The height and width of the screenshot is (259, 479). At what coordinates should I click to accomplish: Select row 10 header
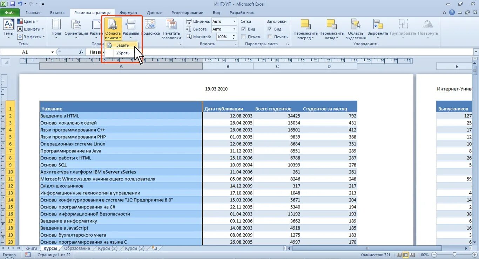point(10,172)
